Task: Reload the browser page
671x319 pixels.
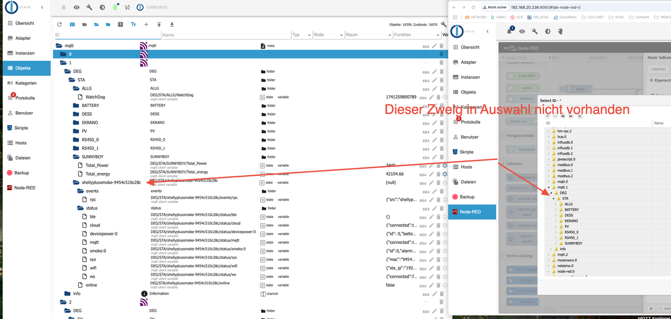Action: tap(473, 7)
